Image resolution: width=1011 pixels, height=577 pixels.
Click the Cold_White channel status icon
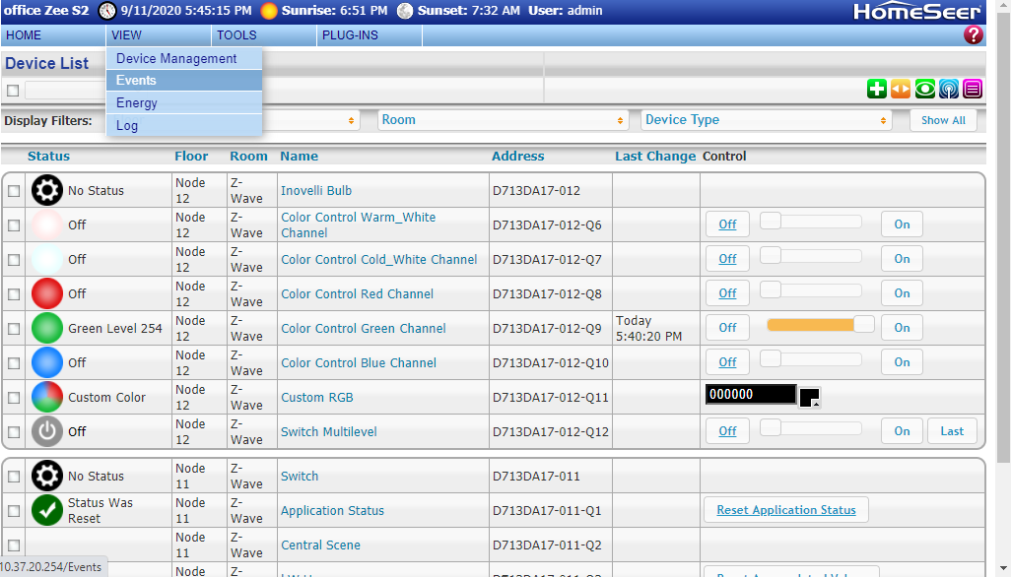click(x=47, y=259)
